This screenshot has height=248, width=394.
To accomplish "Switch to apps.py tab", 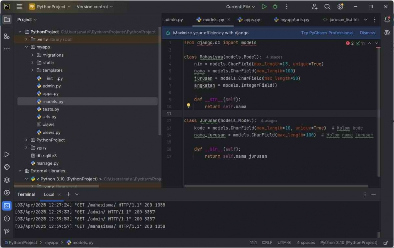I will (249, 20).
